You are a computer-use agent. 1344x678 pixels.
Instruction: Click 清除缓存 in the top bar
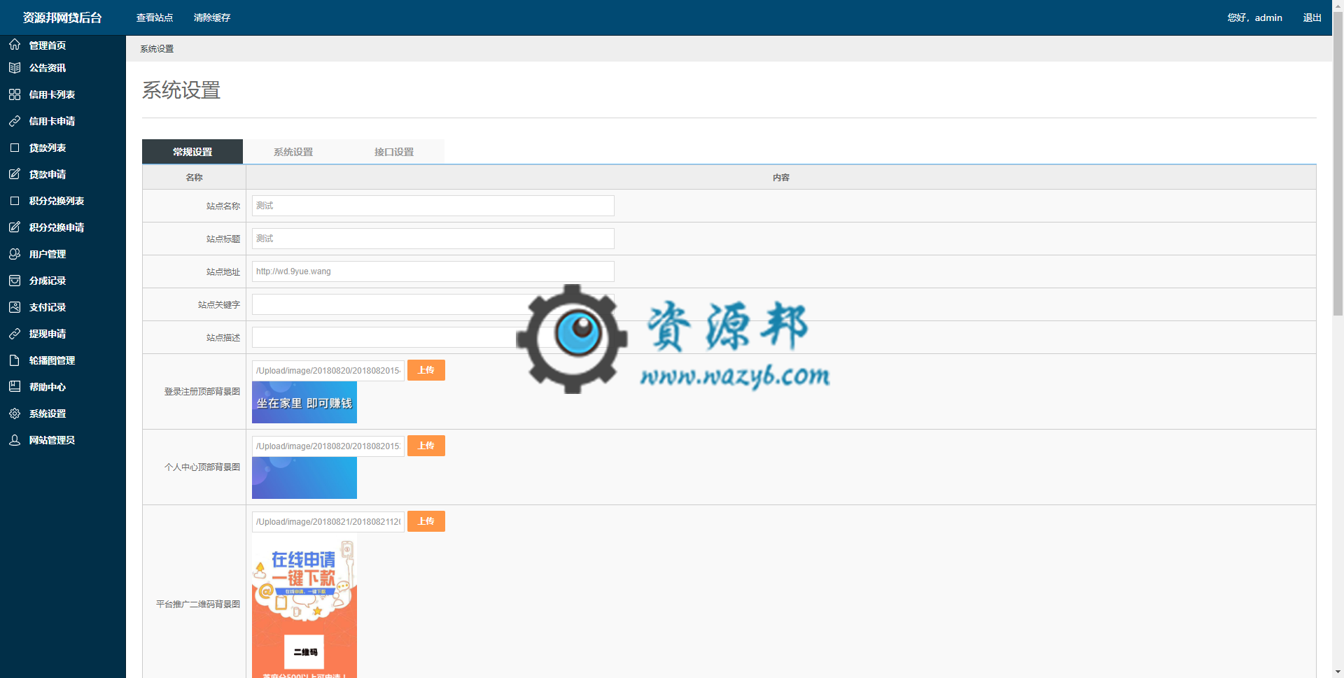click(x=212, y=17)
